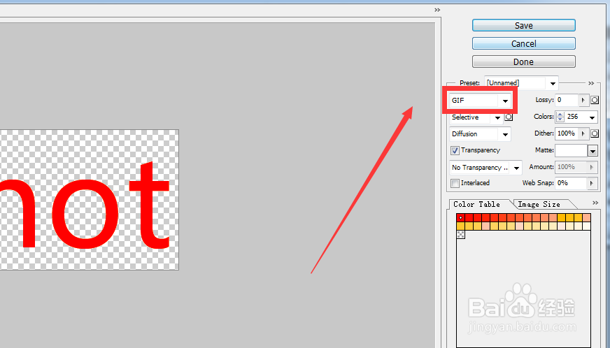This screenshot has height=348, width=610.
Task: Switch to the Image Size tab
Action: coord(539,204)
